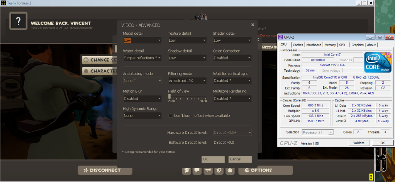
Task: Click Cancel in the Video Advanced dialog
Action: click(x=240, y=159)
